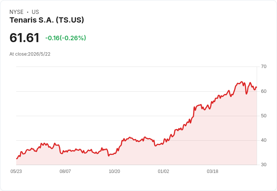This screenshot has height=191, width=277.
Task: Click the At close 2026/5/22 text
Action: coord(30,54)
